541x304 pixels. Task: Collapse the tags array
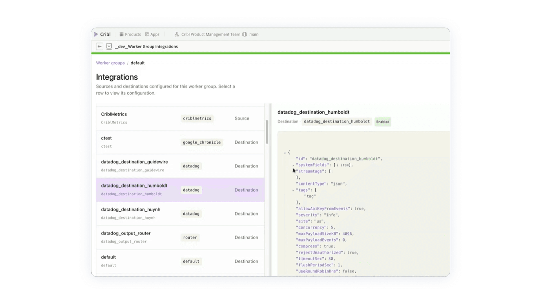click(293, 191)
